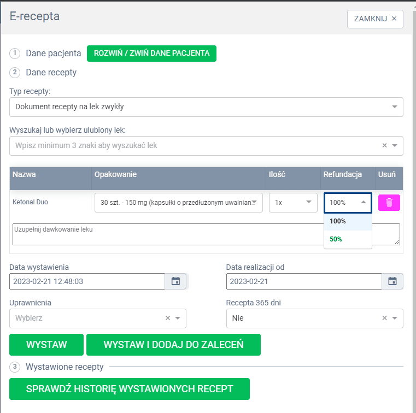The height and width of the screenshot is (413, 416).
Task: Close the E-recepta dialog with ZAMKNIJ
Action: 375,19
